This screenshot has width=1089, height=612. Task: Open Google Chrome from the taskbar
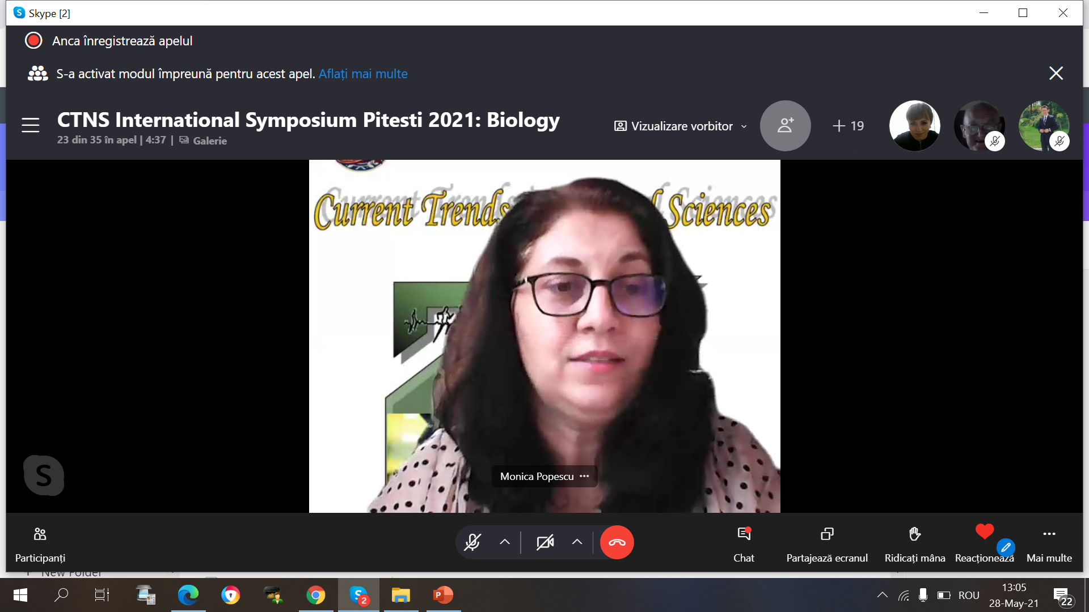[x=316, y=595]
